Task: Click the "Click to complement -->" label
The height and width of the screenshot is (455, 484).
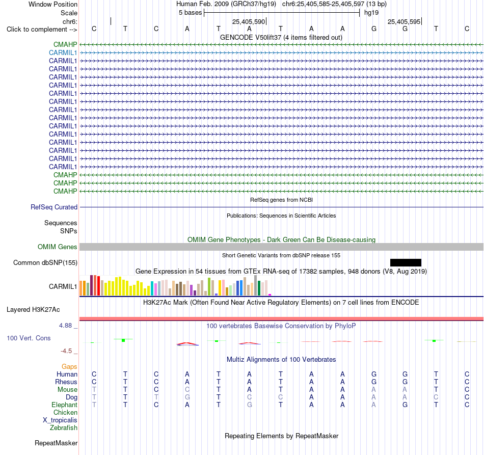Action: [42, 30]
